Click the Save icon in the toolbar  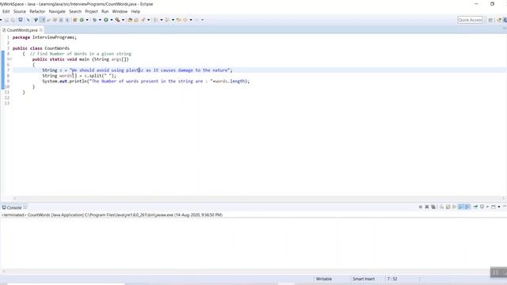point(6,20)
